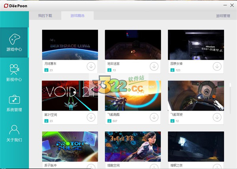Download the 因亭女神 game
The height and width of the screenshot is (169, 237).
pos(217,66)
